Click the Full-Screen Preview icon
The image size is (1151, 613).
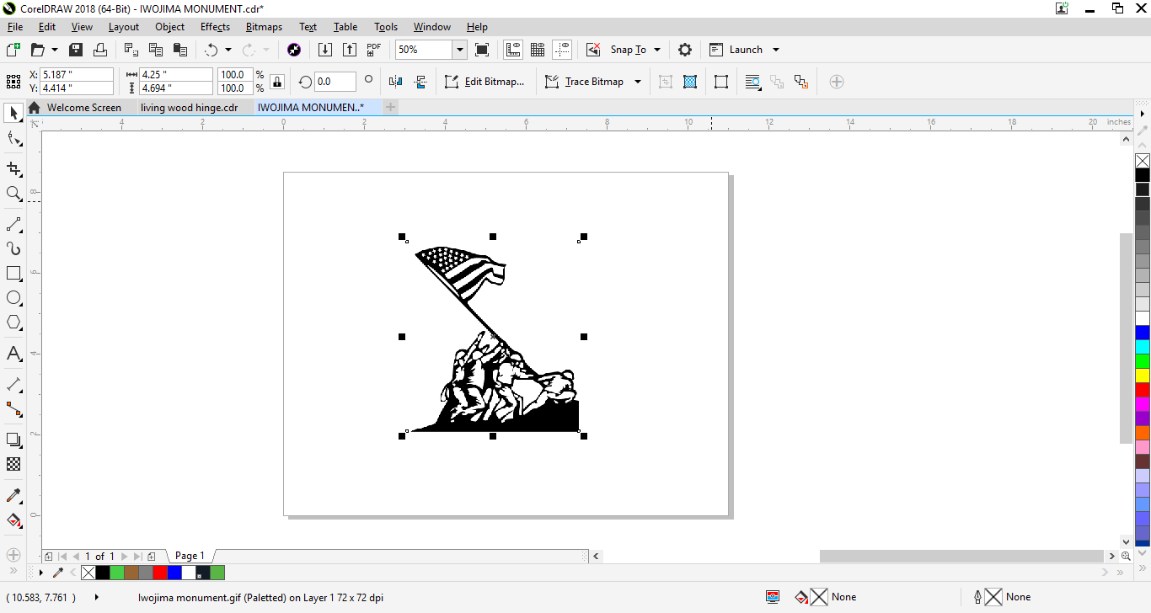click(482, 50)
